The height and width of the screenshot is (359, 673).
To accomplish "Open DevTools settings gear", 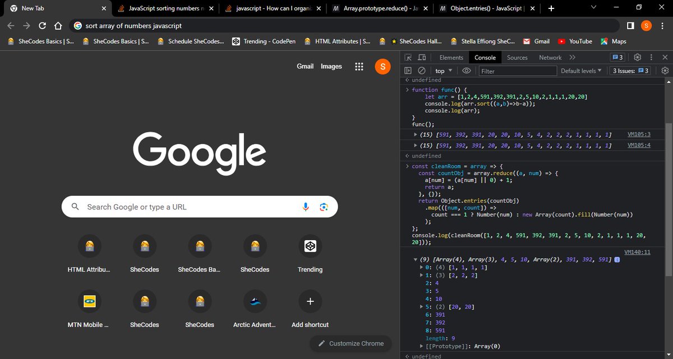I will (x=637, y=57).
